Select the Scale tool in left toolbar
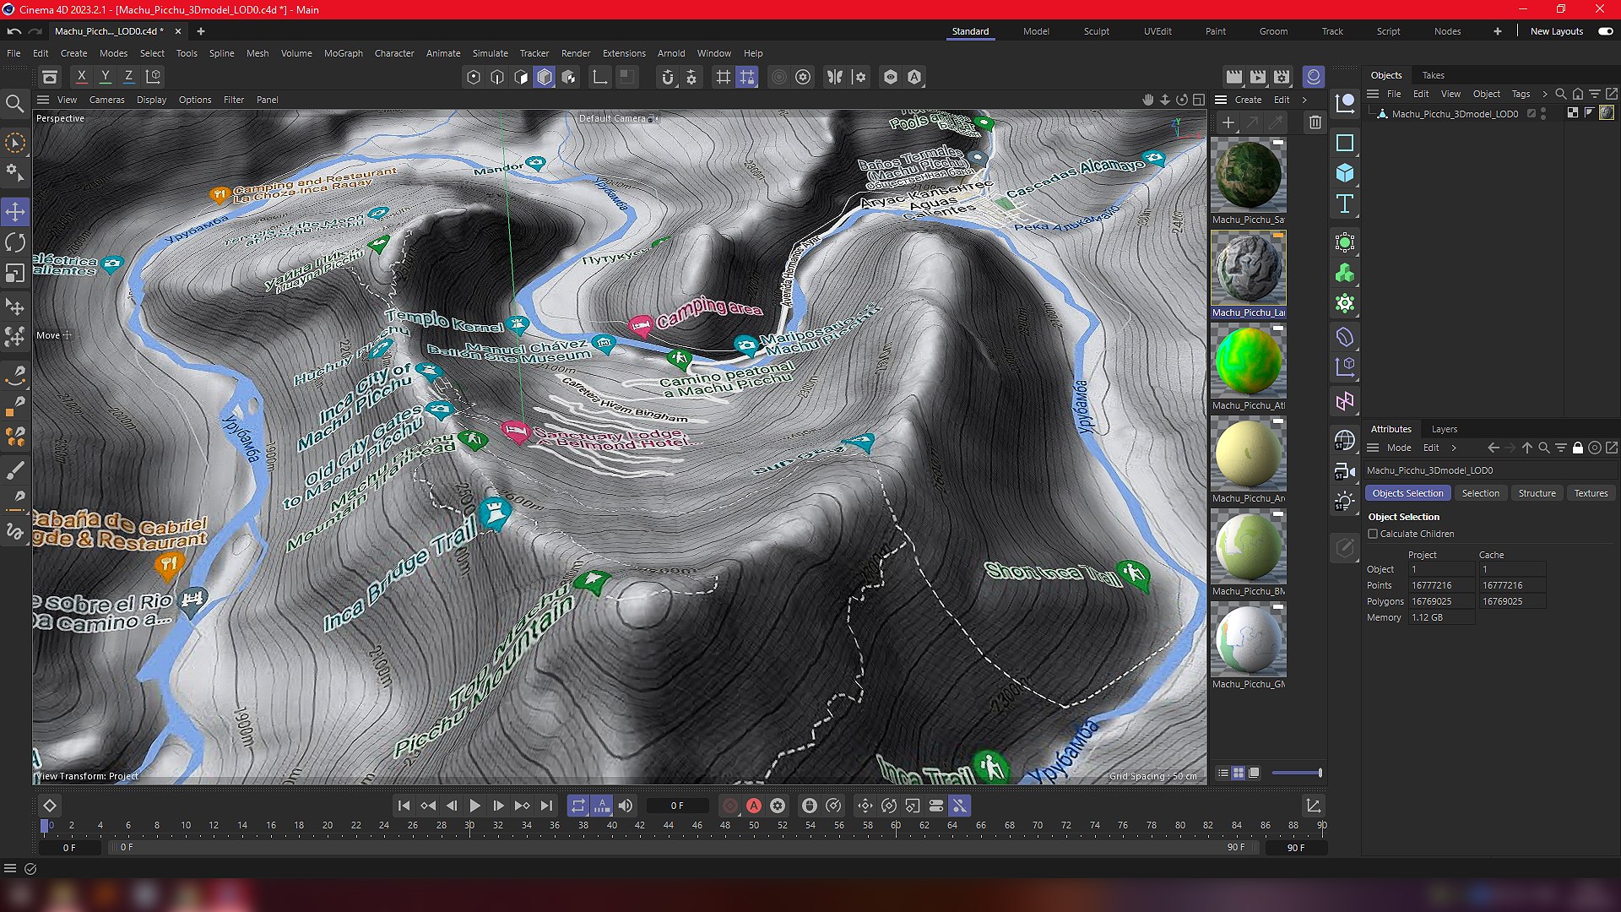 coord(15,274)
